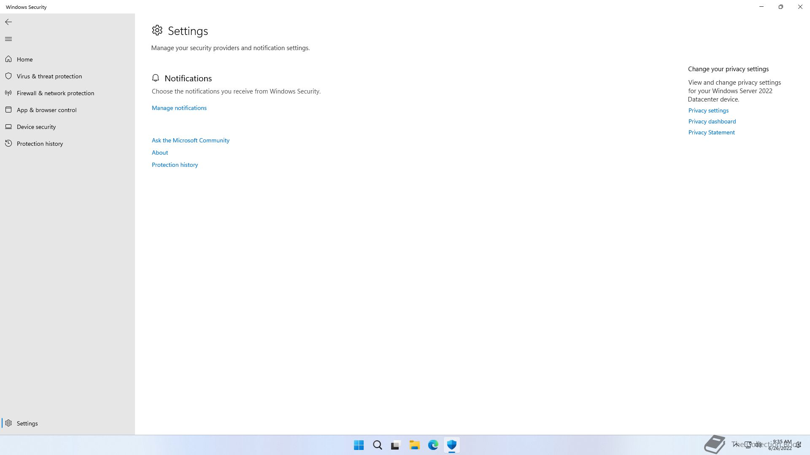Open Virus & threat protection page
This screenshot has width=810, height=455.
pyautogui.click(x=67, y=76)
